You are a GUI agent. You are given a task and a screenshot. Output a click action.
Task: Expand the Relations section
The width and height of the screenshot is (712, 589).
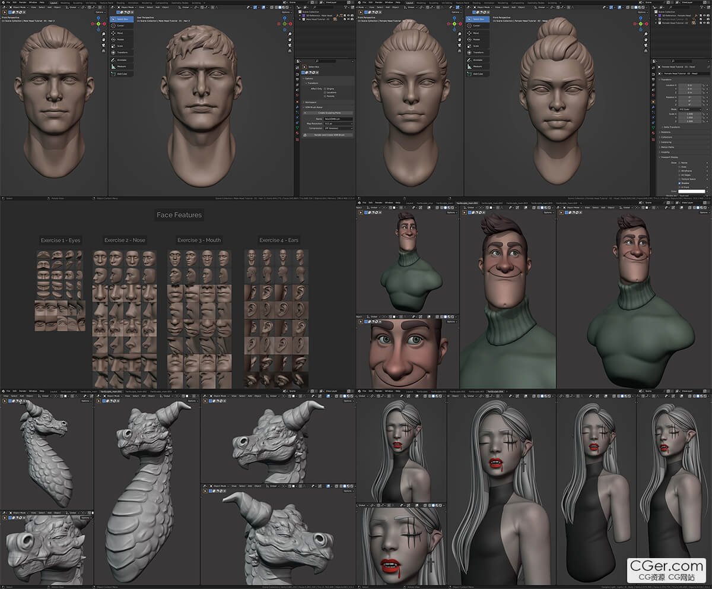[x=666, y=132]
